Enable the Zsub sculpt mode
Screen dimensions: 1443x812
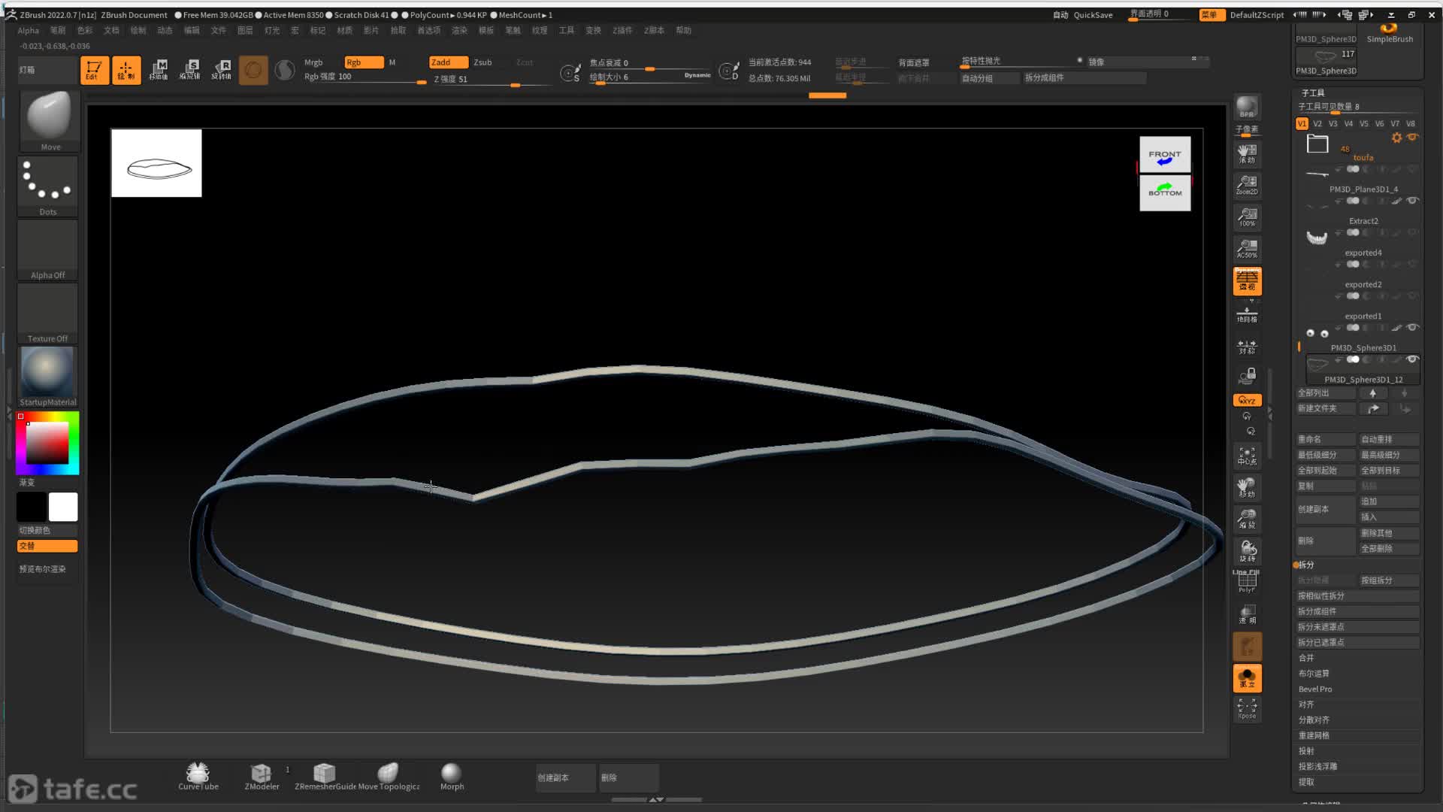(483, 62)
